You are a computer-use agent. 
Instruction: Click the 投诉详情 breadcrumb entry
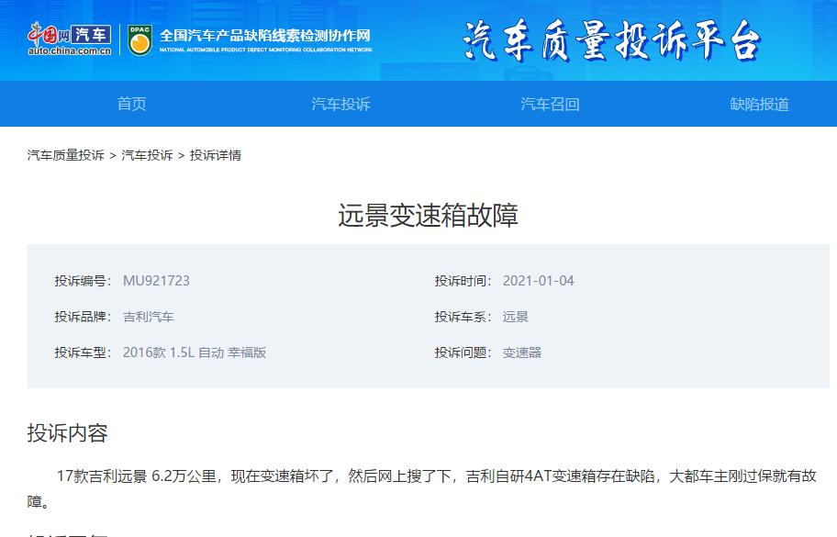pos(218,155)
